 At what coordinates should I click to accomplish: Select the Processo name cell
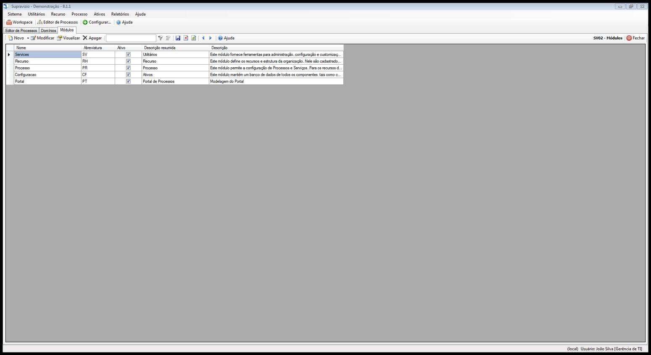pos(47,68)
